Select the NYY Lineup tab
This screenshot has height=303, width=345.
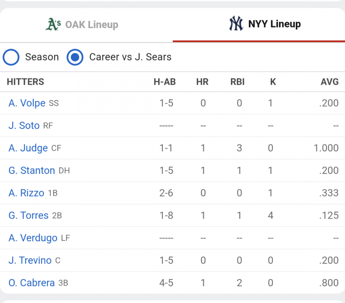[x=259, y=24]
